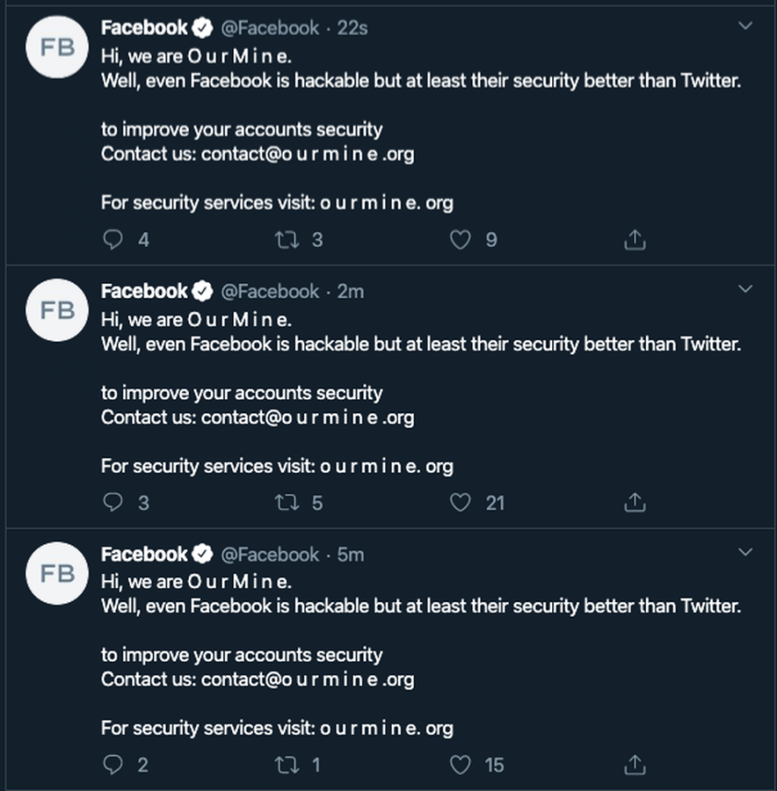Like the bottom tweet with 15 likes
The height and width of the screenshot is (791, 777).
459,764
